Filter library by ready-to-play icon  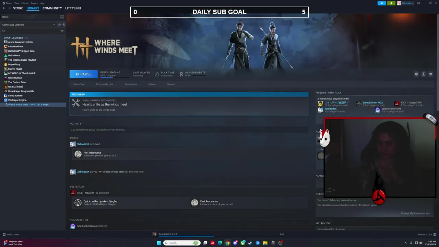[x=64, y=25]
